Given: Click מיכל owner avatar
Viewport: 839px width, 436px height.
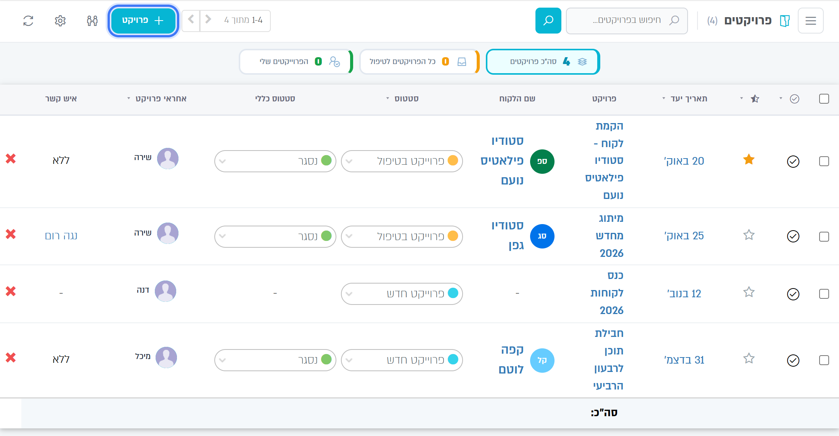Looking at the screenshot, I should pos(166,357).
